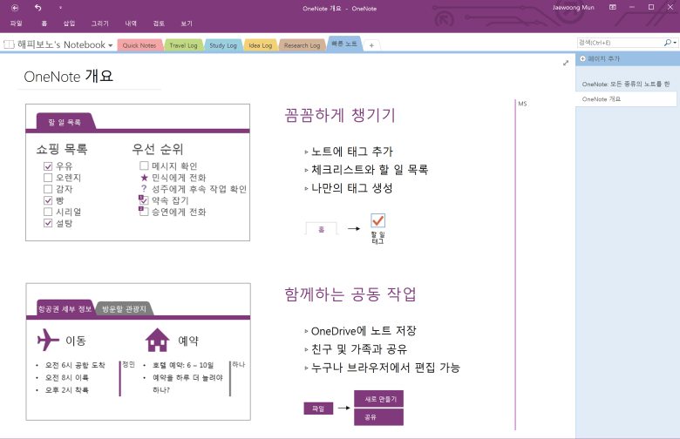The height and width of the screenshot is (439, 680).
Task: Click the star tag by 민식에게 전화
Action: pos(145,177)
